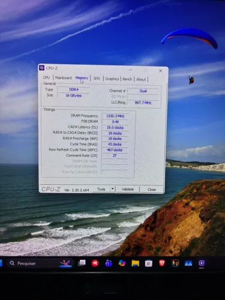Click the Validate button
The height and width of the screenshot is (300, 225).
click(128, 189)
